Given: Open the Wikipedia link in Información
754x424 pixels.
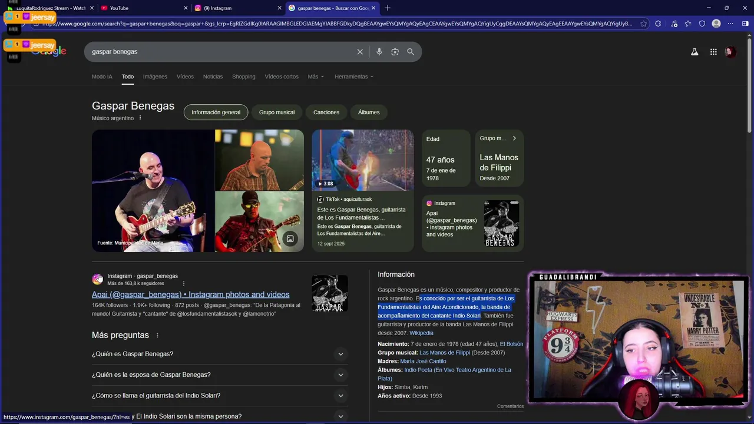Looking at the screenshot, I should (421, 333).
